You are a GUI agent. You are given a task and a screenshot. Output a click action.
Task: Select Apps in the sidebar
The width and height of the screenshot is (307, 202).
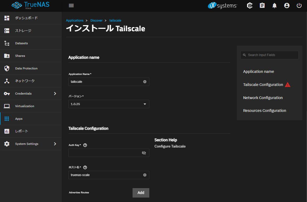coord(19,118)
